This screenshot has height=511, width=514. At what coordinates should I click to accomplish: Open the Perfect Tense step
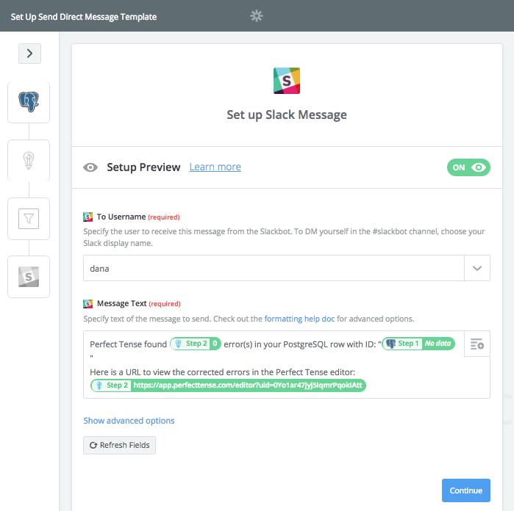pyautogui.click(x=29, y=160)
